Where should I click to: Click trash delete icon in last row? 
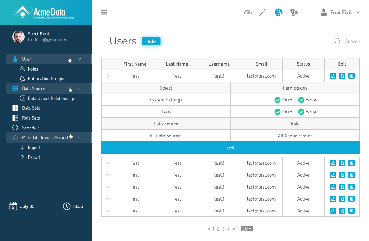[351, 211]
